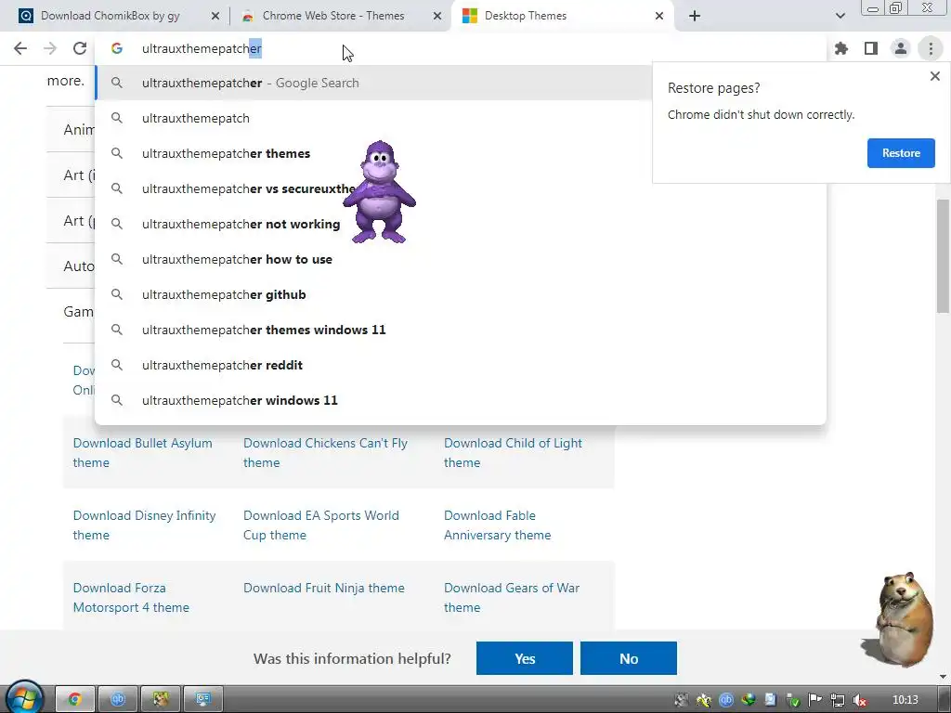
Task: Click the BonziBuddy purple gorilla
Action: click(x=379, y=192)
